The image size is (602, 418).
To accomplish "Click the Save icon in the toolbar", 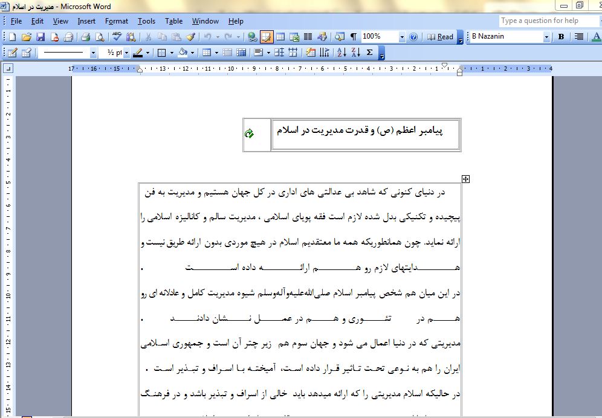I will click(x=40, y=37).
